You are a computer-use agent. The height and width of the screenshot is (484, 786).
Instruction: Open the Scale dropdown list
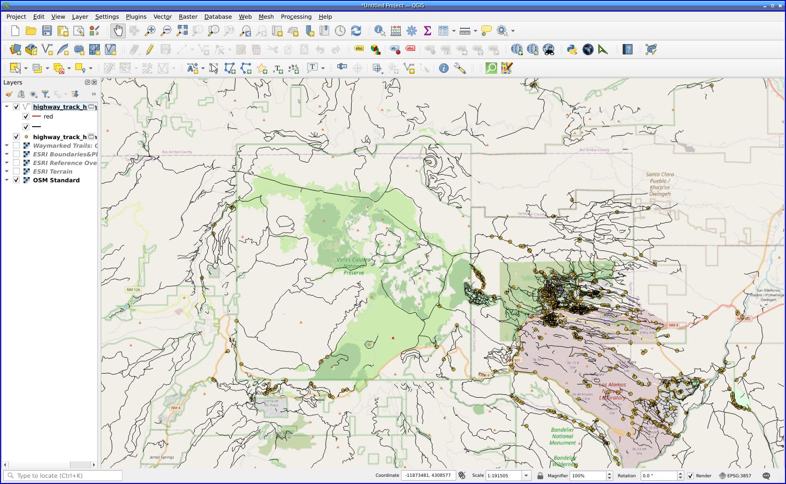pos(526,476)
